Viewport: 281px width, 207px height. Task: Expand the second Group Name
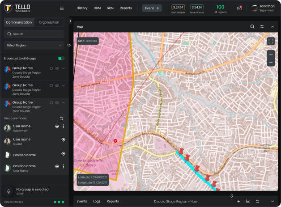(x=63, y=85)
